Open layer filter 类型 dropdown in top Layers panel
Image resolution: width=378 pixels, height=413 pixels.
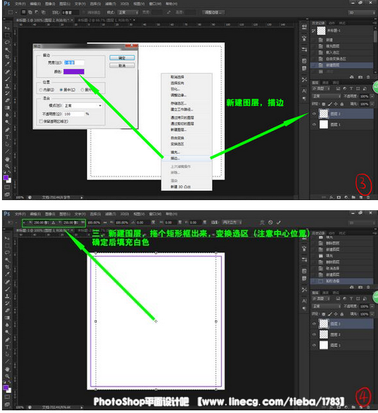[x=321, y=89]
